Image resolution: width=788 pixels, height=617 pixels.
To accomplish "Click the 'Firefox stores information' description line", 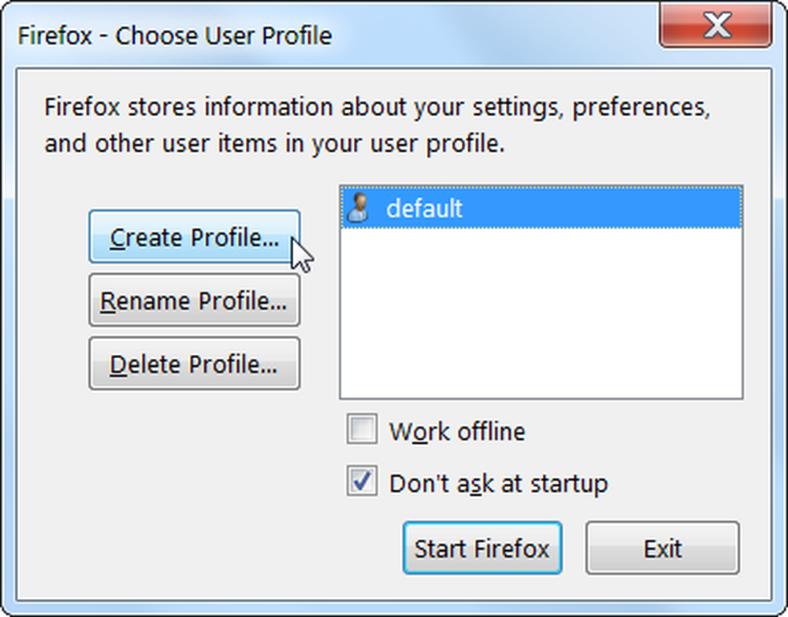I will point(377,107).
